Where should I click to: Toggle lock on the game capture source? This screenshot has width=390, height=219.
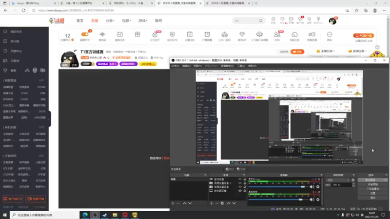pos(245,179)
